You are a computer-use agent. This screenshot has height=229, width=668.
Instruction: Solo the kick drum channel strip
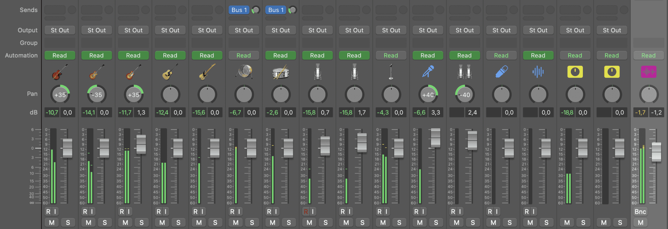pyautogui.click(x=252, y=222)
